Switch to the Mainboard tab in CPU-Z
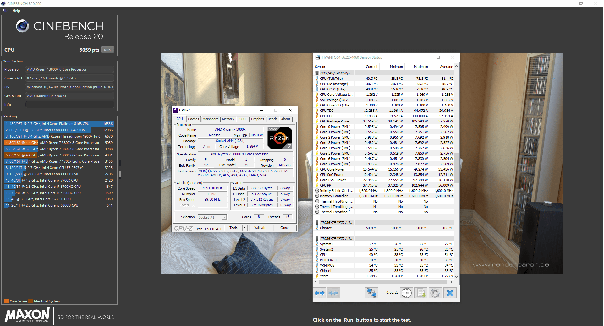The height and width of the screenshot is (326, 604). pyautogui.click(x=211, y=119)
